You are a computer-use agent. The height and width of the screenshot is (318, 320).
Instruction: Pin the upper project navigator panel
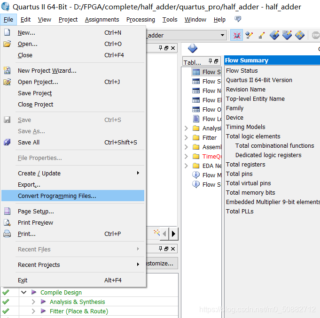click(160, 48)
